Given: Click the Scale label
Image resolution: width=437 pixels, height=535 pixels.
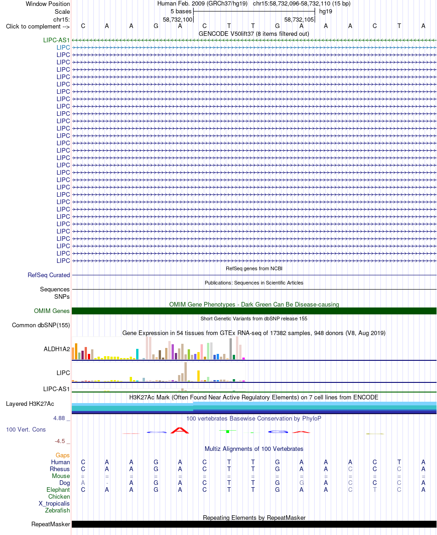Looking at the screenshot, I should tap(62, 11).
